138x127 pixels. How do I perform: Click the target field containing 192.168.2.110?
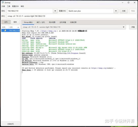click(x=30, y=11)
